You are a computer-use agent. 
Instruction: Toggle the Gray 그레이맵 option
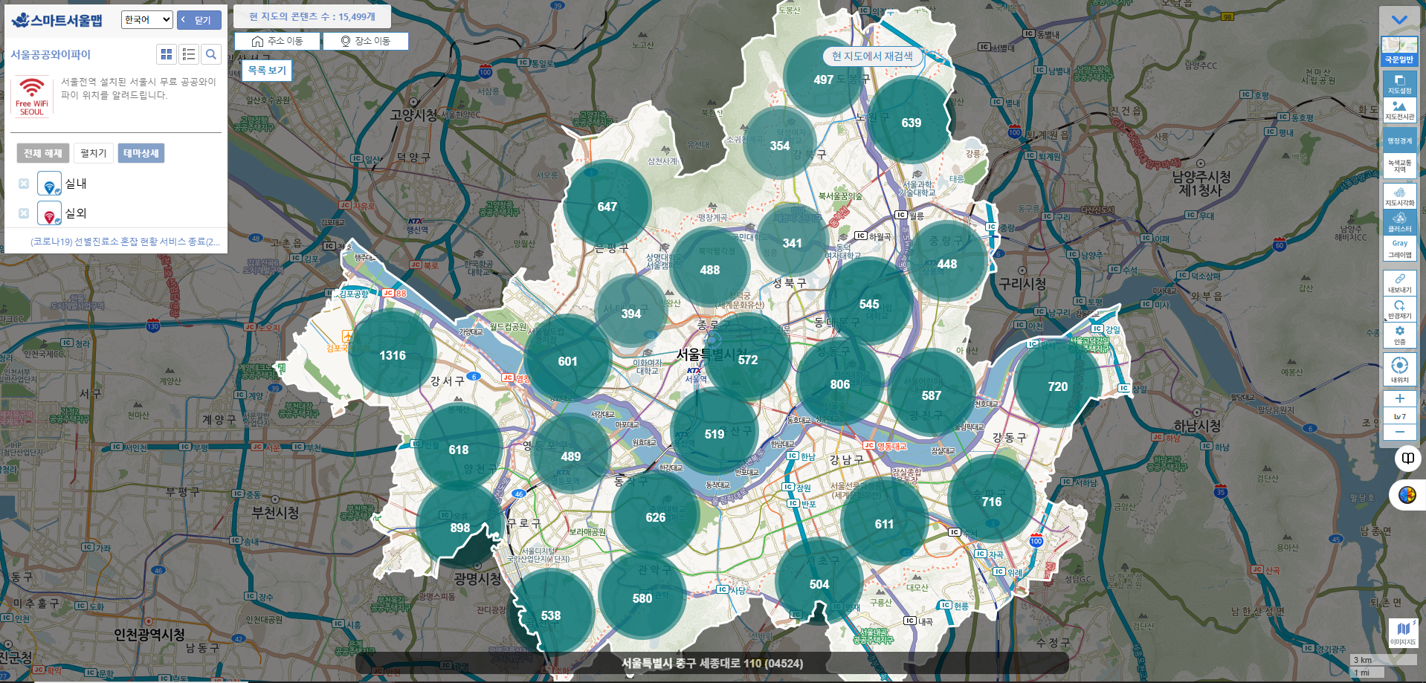pyautogui.click(x=1399, y=248)
